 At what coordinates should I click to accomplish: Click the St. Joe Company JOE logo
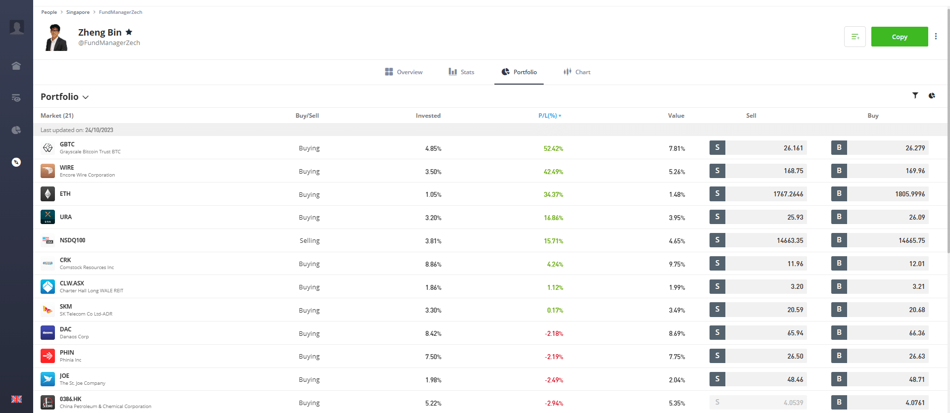[x=47, y=379]
